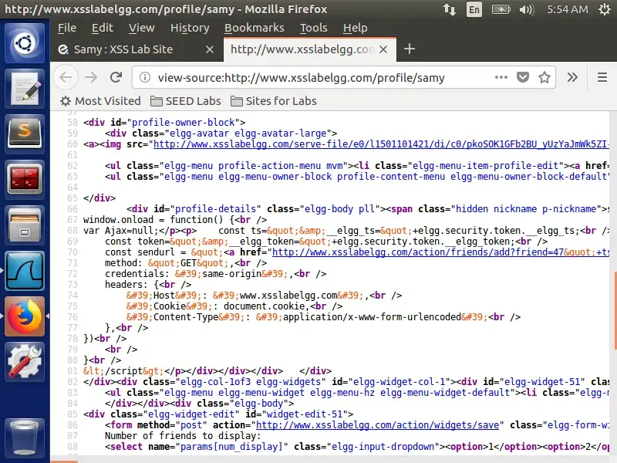Open the clock showing 5:54 AM
The width and height of the screenshot is (617, 463).
coord(568,9)
